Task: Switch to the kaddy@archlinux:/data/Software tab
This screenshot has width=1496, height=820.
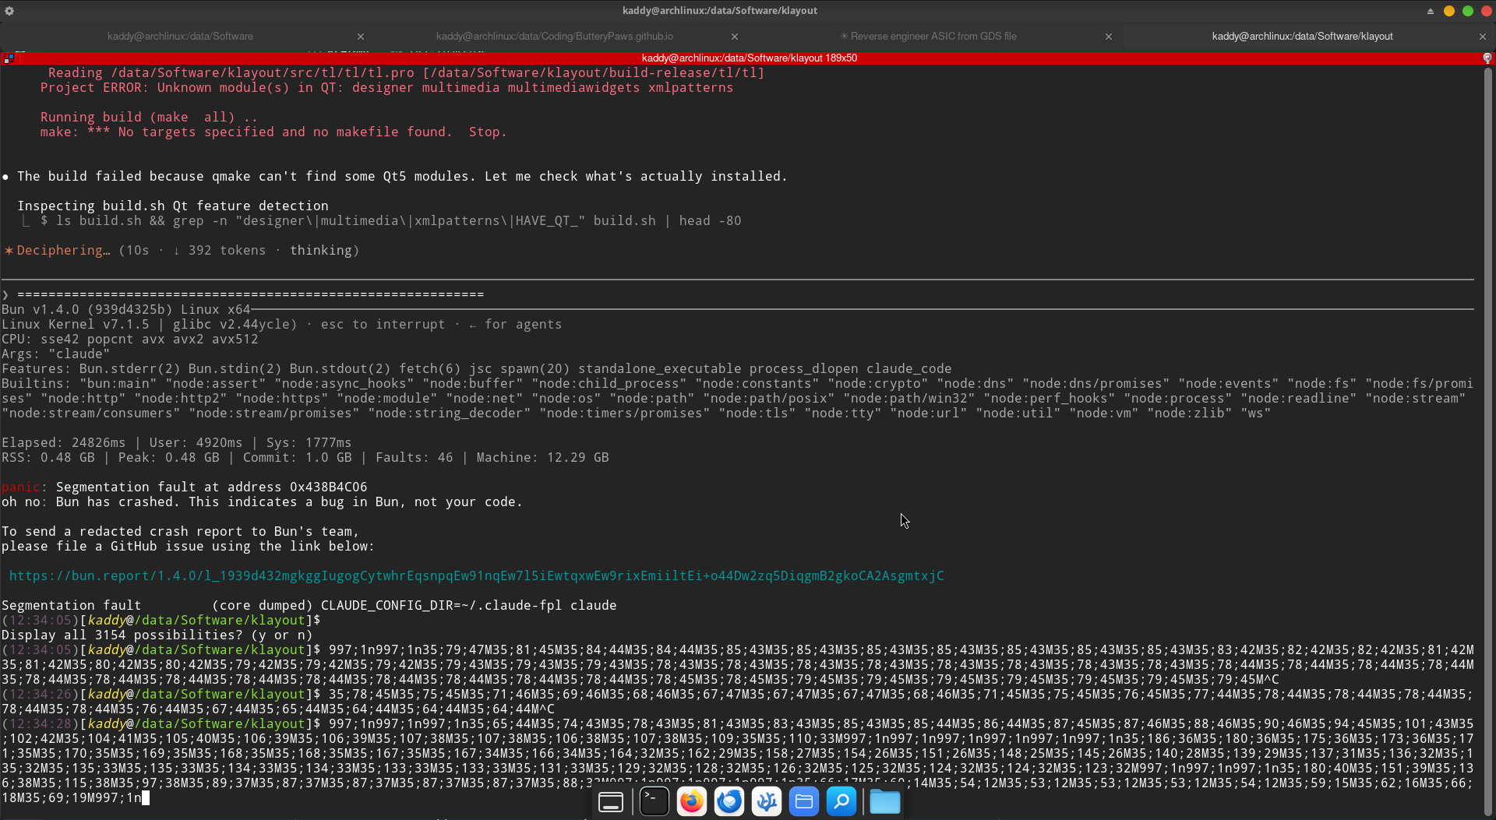Action: pos(180,37)
